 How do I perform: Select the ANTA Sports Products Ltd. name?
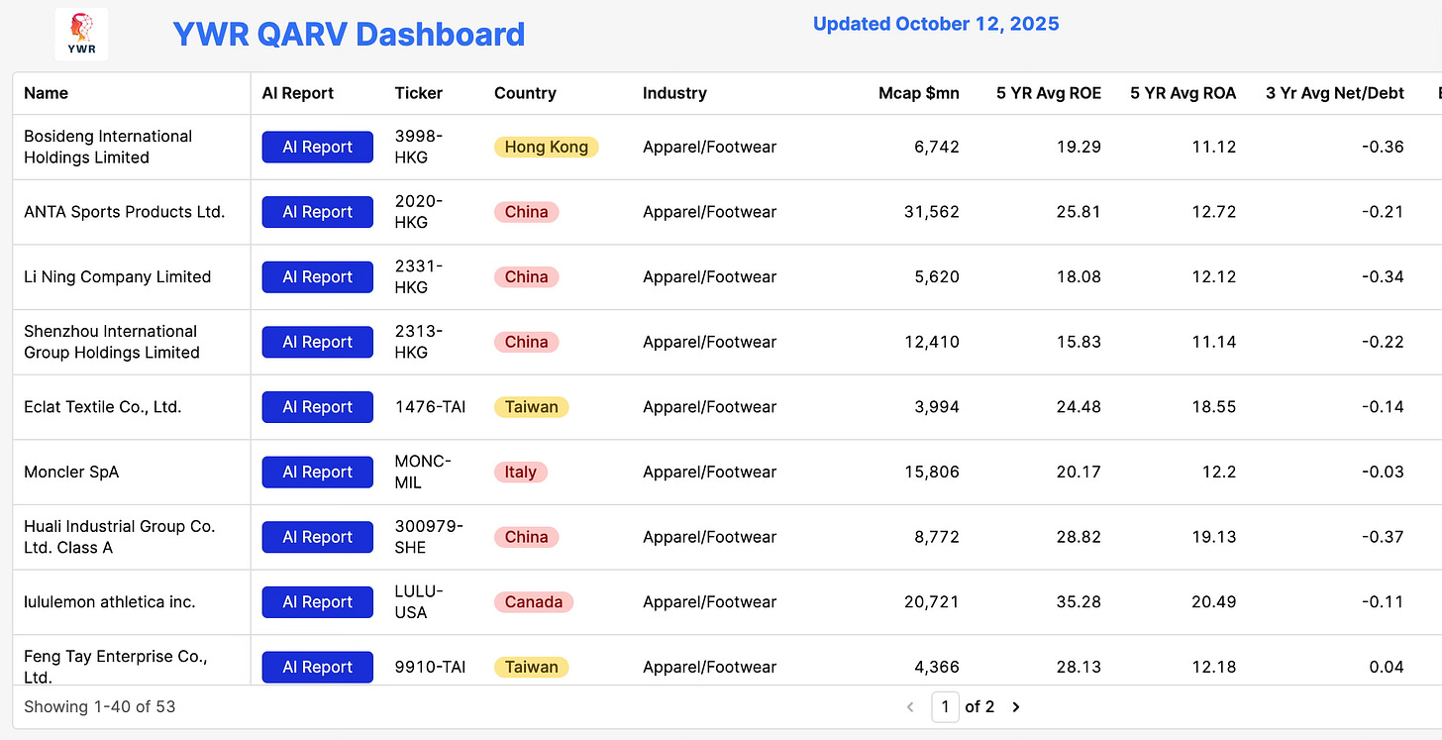[125, 212]
